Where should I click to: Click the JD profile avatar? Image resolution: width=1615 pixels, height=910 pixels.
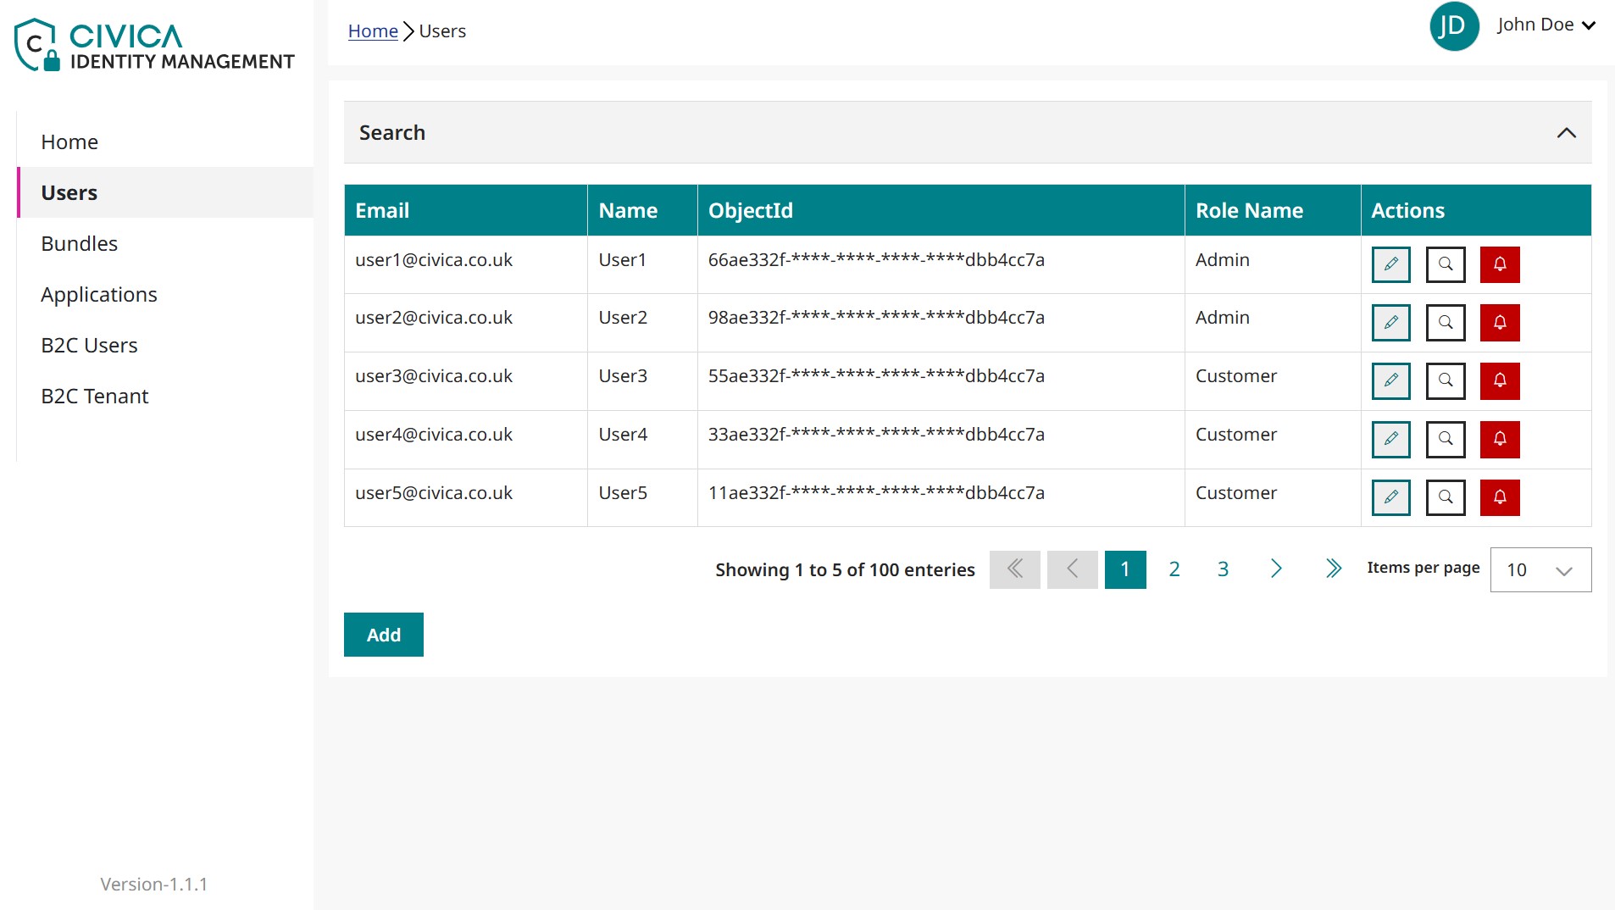tap(1453, 25)
